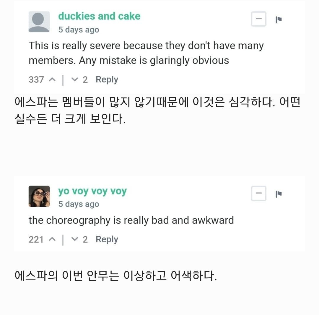Click the first comment's text about mistakes
319x315 pixels.
146,53
